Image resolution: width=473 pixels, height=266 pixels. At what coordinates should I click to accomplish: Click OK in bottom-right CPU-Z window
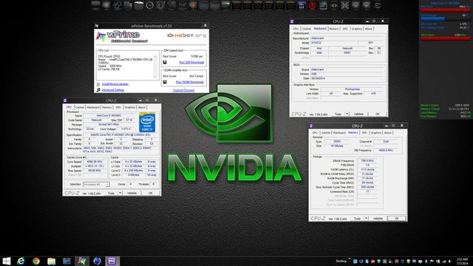[397, 219]
